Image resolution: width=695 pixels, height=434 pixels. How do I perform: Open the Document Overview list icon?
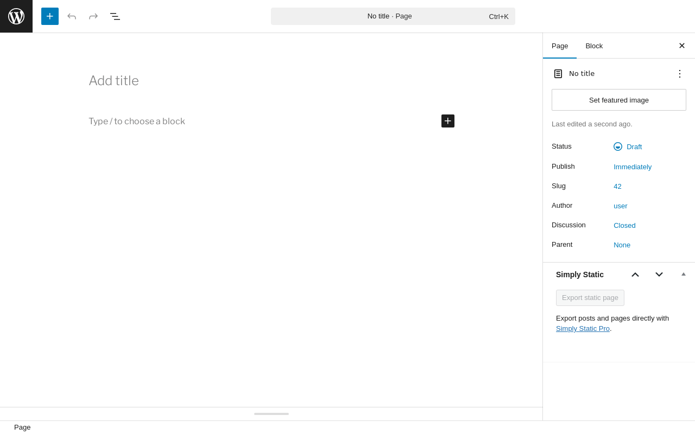click(115, 16)
